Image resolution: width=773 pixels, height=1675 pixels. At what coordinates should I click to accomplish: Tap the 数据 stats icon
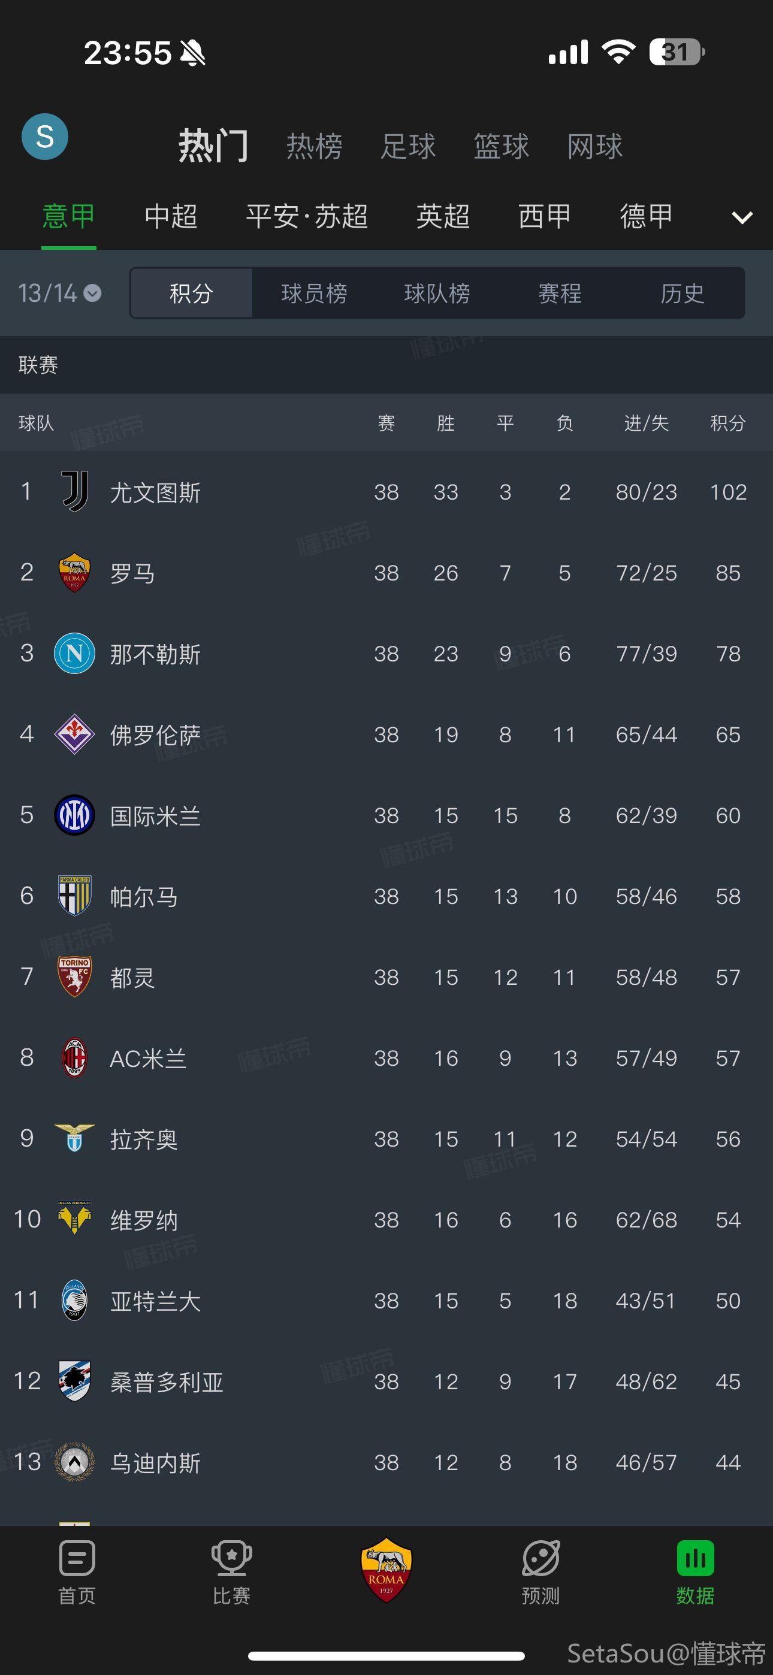[x=695, y=1568]
